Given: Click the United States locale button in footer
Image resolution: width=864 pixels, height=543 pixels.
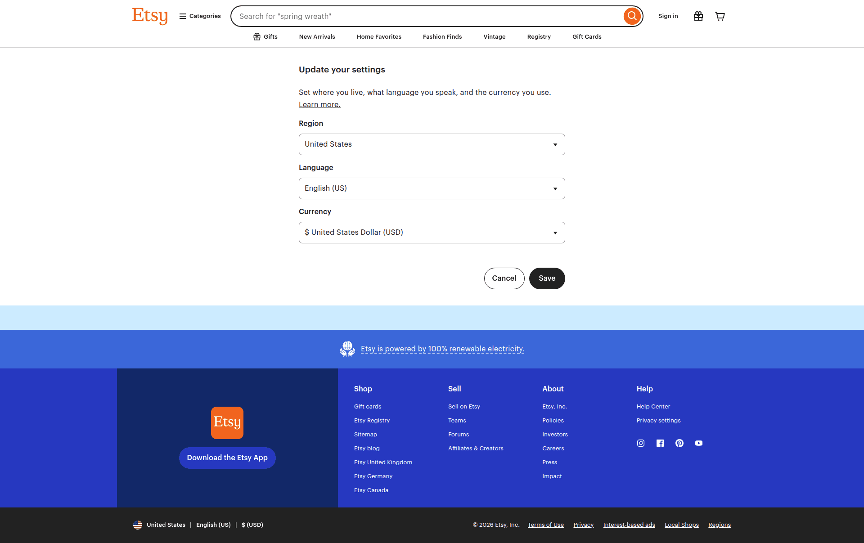Looking at the screenshot, I should [x=198, y=525].
